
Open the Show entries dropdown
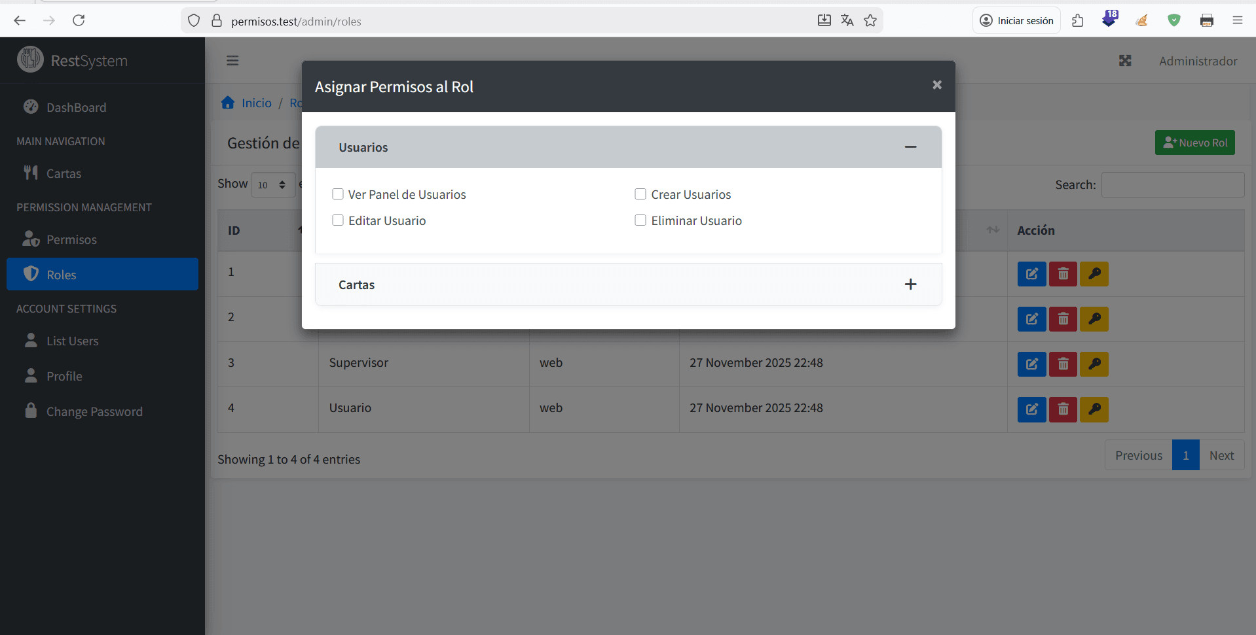(x=272, y=185)
